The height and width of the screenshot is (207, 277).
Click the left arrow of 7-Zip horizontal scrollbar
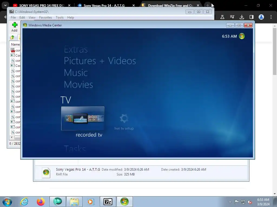(12, 137)
